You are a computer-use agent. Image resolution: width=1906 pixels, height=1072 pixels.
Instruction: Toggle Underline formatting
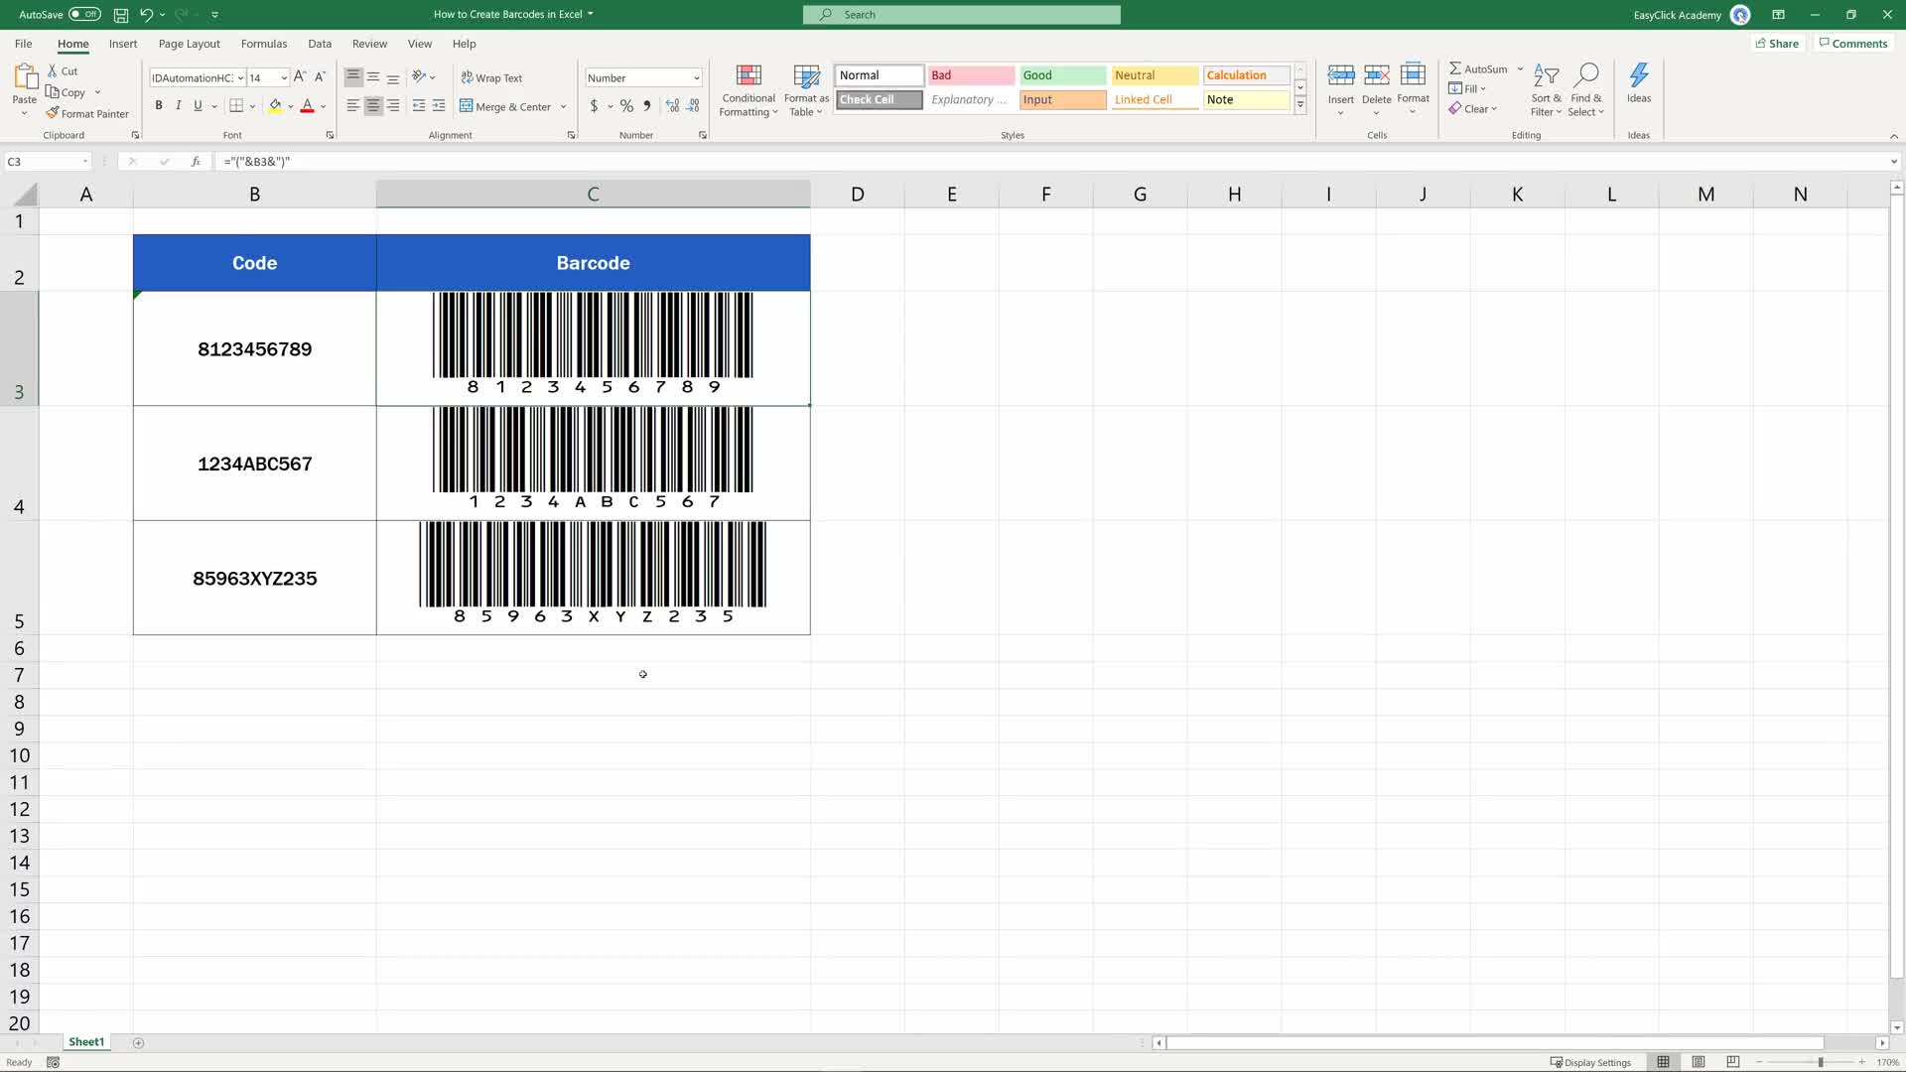coord(197,105)
